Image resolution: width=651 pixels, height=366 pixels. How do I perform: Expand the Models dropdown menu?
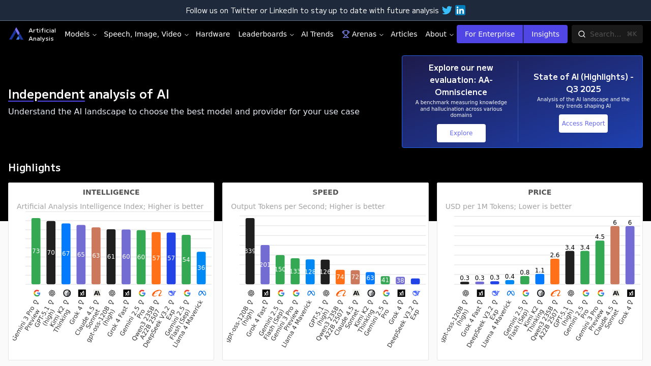(80, 34)
